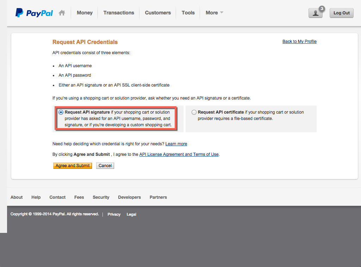Image resolution: width=361 pixels, height=267 pixels.
Task: Open the Fees footer link
Action: click(79, 197)
